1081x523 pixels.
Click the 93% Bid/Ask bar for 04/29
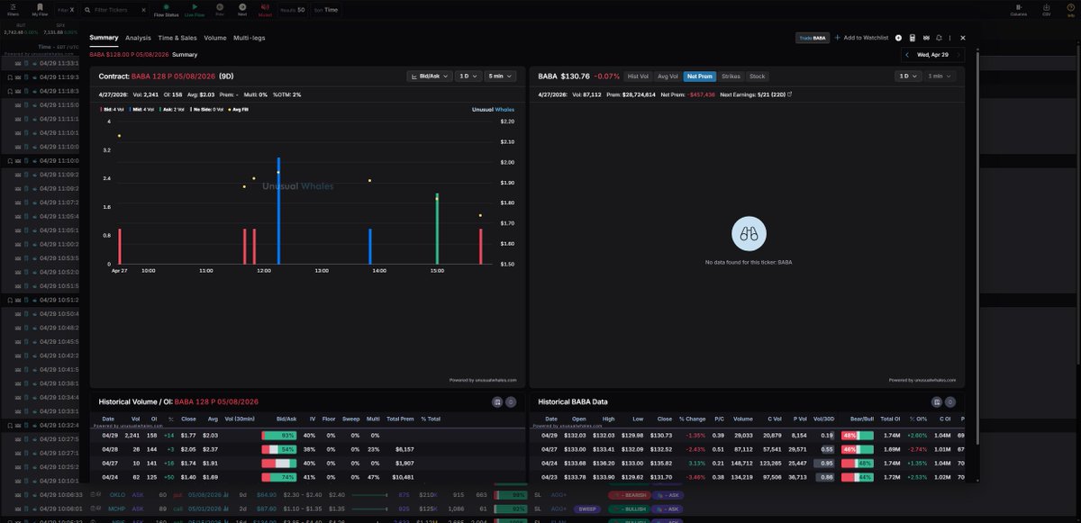pos(279,435)
